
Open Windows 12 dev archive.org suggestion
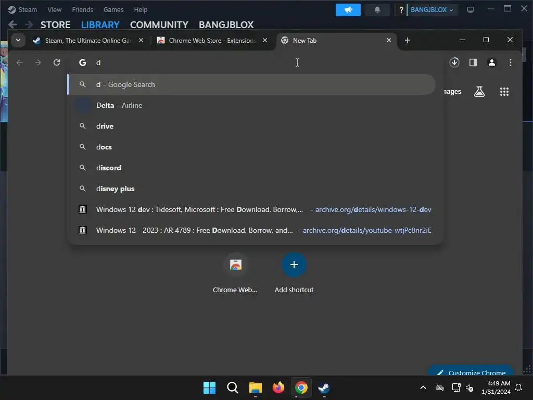click(251, 209)
